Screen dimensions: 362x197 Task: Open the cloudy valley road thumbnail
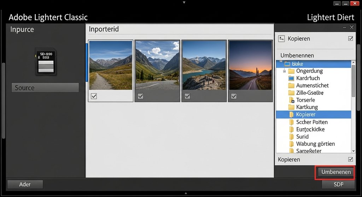(157, 65)
